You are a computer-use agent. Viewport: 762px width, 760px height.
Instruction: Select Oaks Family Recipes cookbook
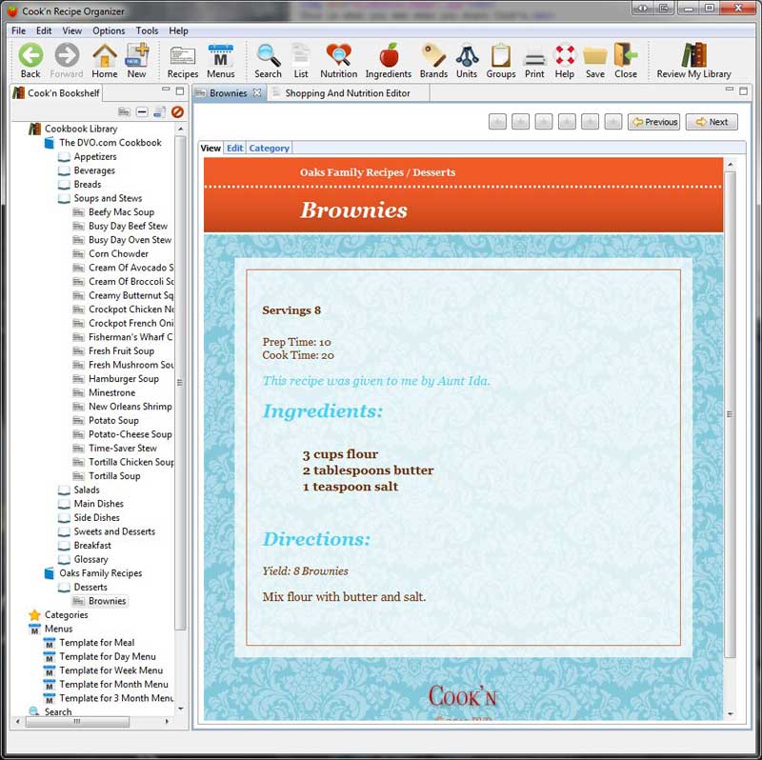(x=101, y=573)
